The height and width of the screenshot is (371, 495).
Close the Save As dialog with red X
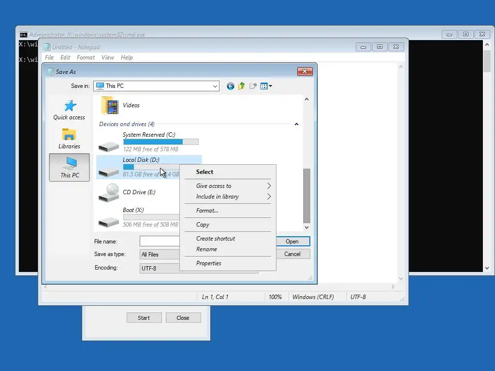[305, 71]
